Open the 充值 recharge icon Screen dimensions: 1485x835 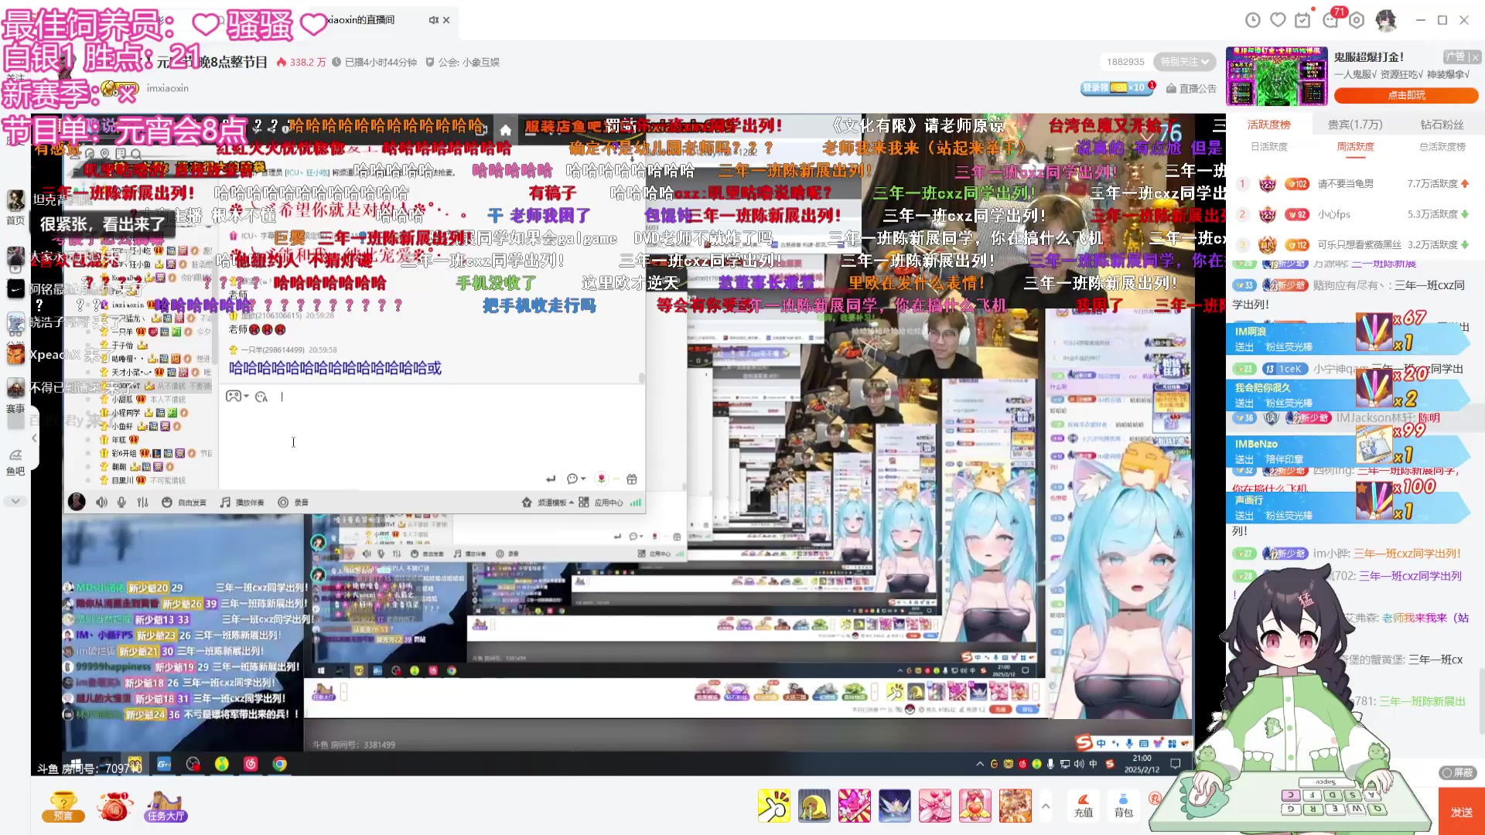[1083, 805]
